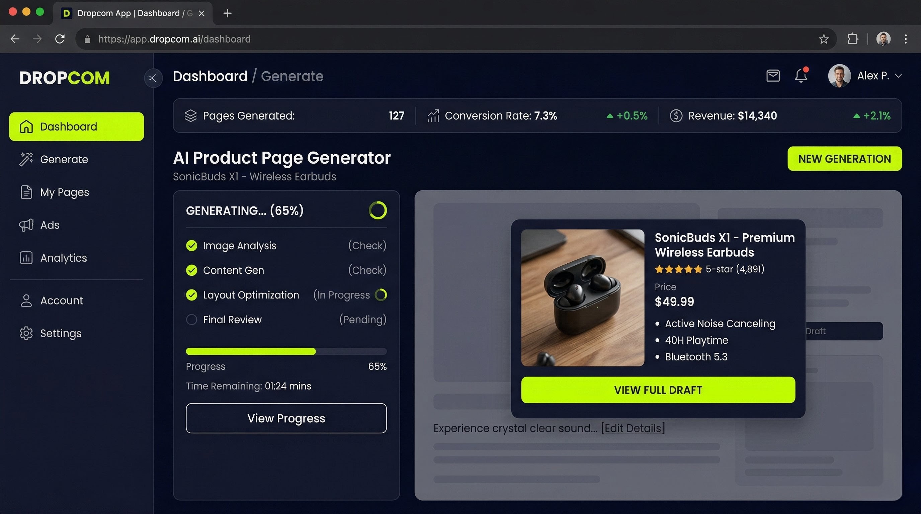921x514 pixels.
Task: Click the Pages Generated layers icon
Action: point(190,116)
